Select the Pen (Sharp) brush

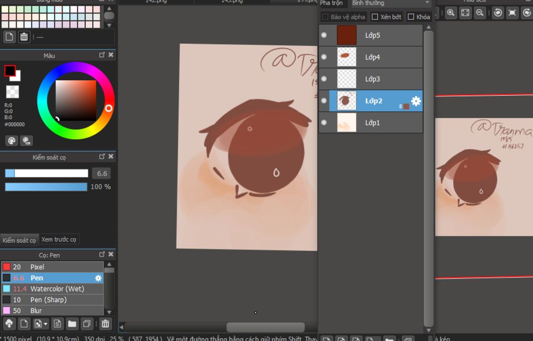coord(53,299)
